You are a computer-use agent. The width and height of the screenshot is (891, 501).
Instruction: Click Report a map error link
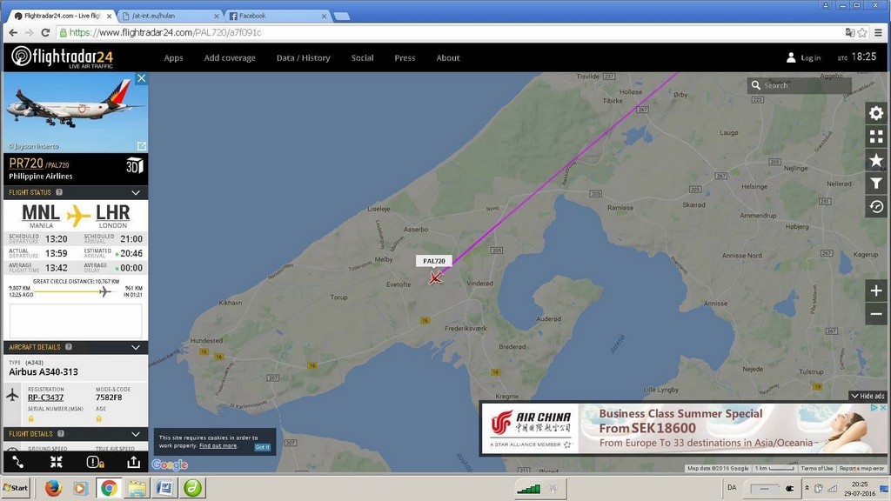(861, 468)
